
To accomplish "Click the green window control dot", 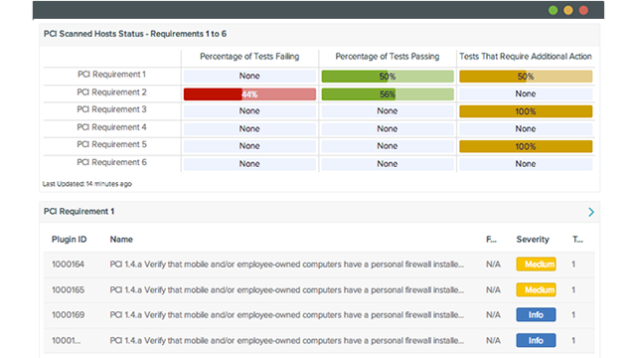I will 553,10.
